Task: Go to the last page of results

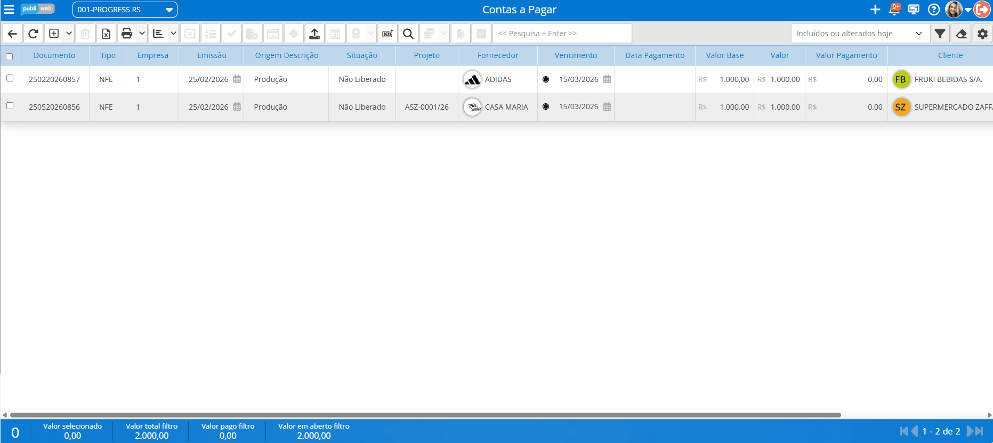Action: [979, 431]
